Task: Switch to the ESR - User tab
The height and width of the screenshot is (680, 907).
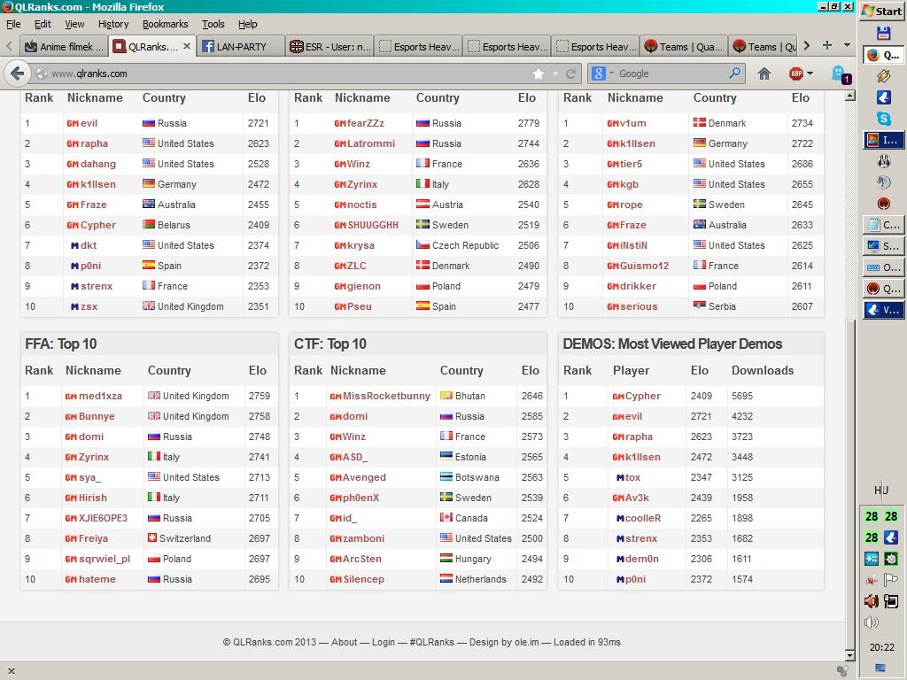Action: click(x=329, y=46)
